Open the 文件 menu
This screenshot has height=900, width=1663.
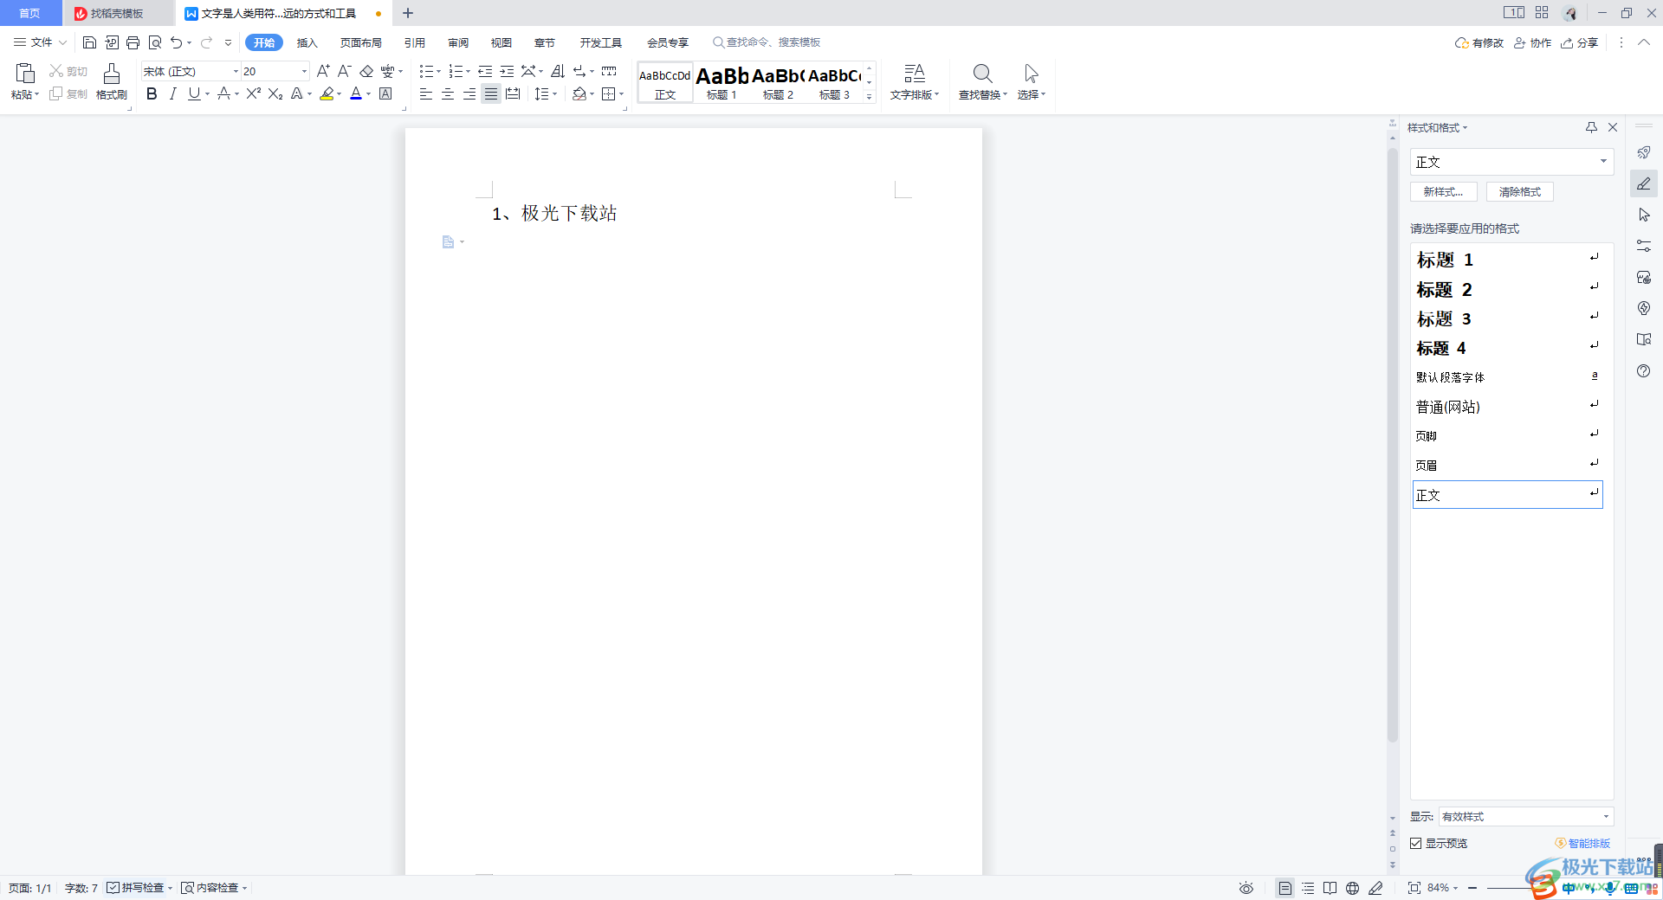click(40, 42)
